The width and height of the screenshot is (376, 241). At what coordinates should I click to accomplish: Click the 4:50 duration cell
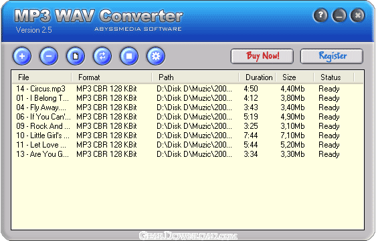tap(251, 89)
